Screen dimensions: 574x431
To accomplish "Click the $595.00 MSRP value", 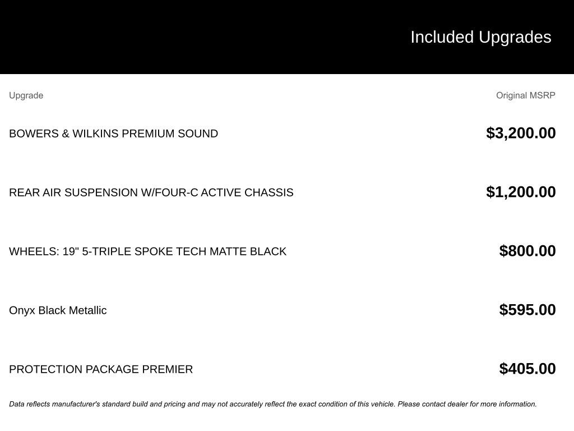I will point(527,310).
